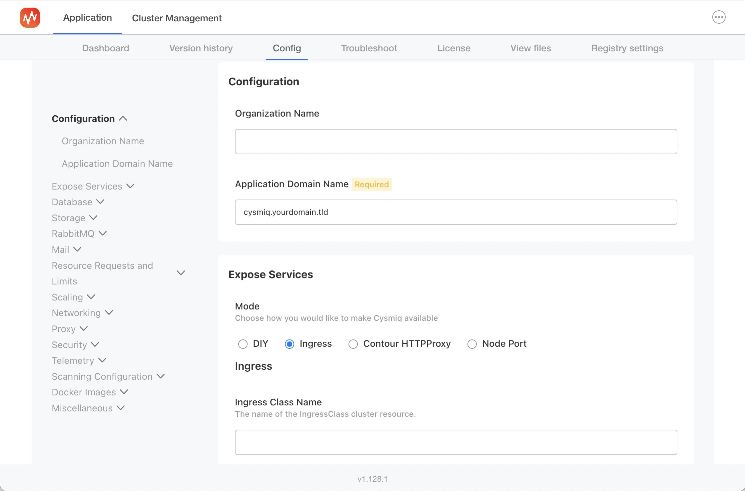The image size is (745, 491).
Task: Select the Node Port radio button
Action: 472,344
